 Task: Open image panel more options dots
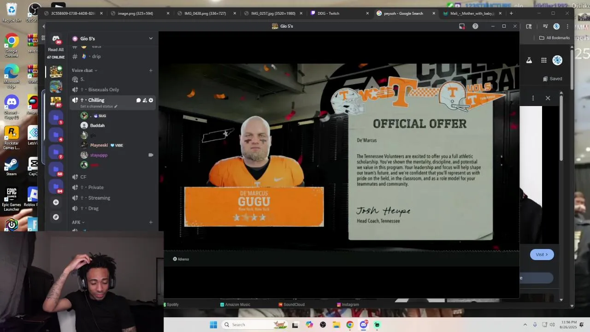[x=533, y=98]
